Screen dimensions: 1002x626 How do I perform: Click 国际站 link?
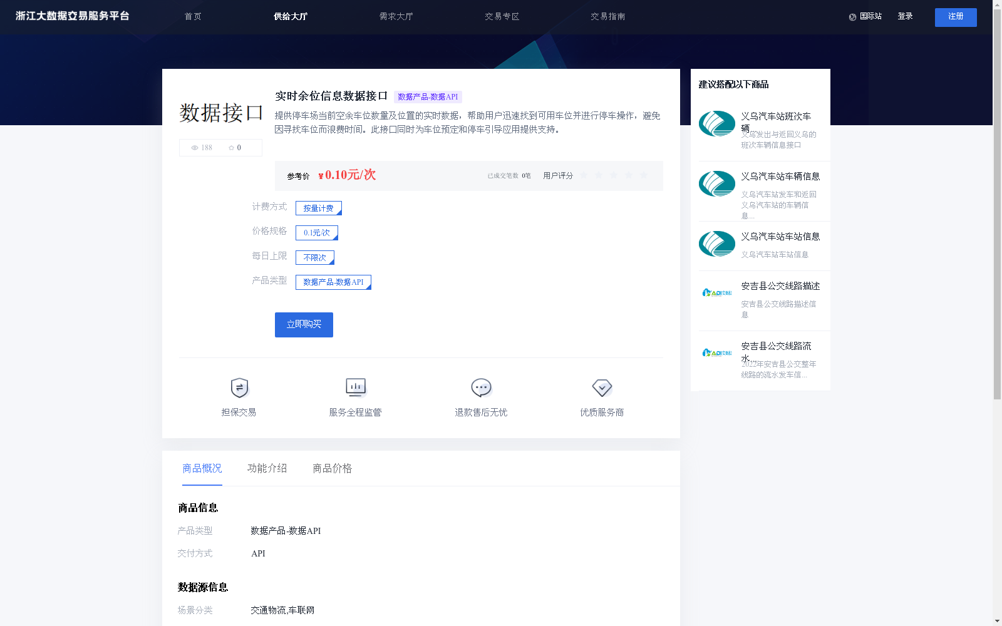point(870,17)
